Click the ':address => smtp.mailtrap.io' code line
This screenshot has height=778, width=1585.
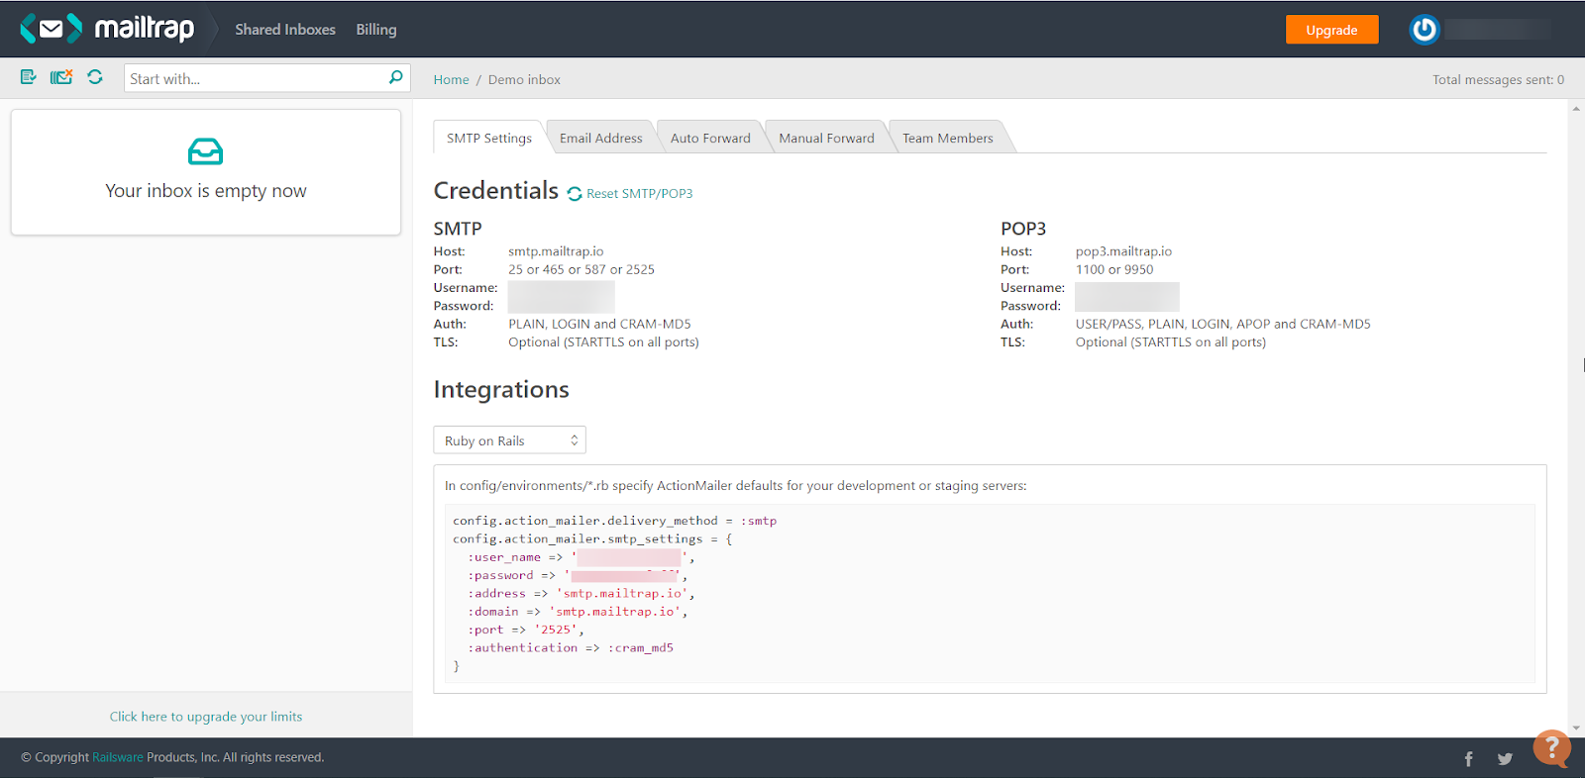click(x=581, y=594)
